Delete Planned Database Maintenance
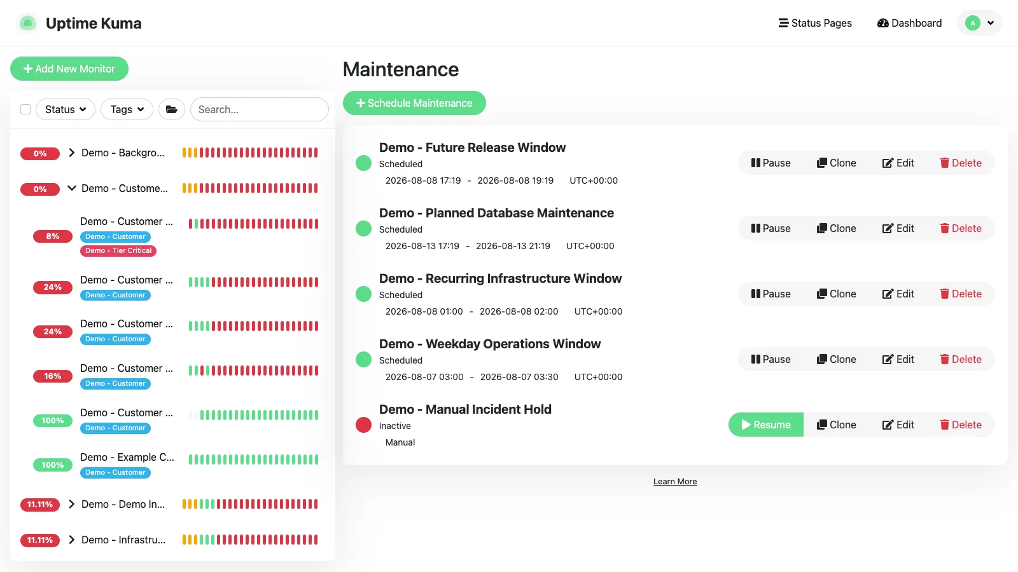The height and width of the screenshot is (572, 1018). coord(961,228)
